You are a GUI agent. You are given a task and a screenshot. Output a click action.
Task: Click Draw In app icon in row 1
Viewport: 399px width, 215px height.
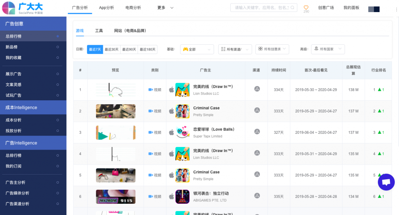point(182,90)
